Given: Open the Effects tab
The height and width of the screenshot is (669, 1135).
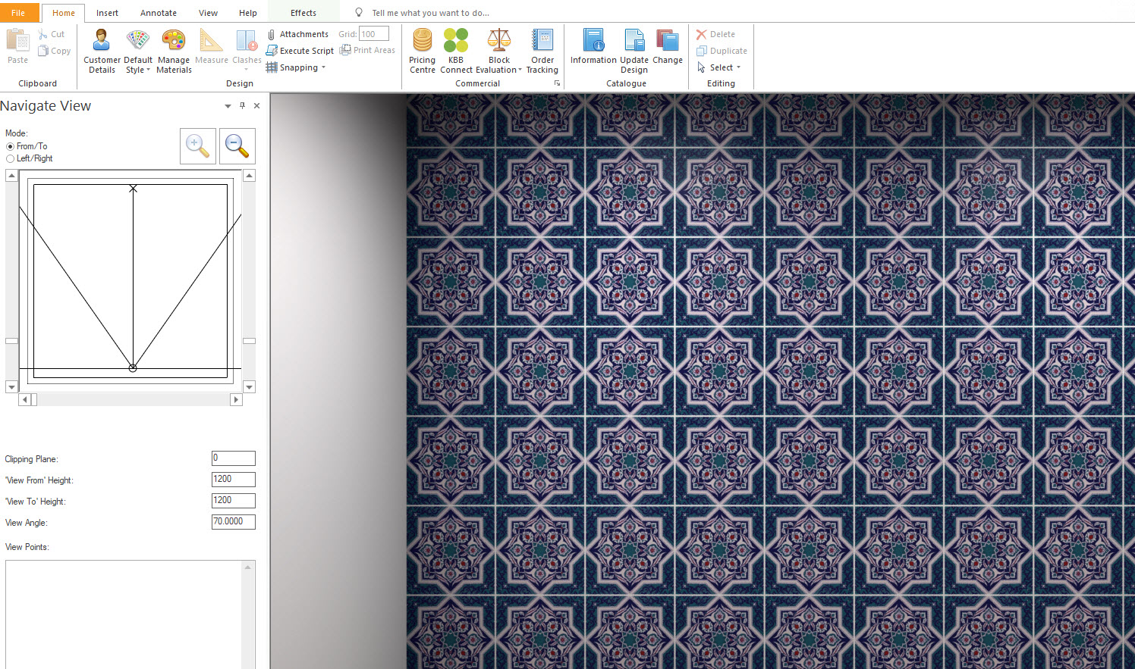Looking at the screenshot, I should (x=303, y=13).
